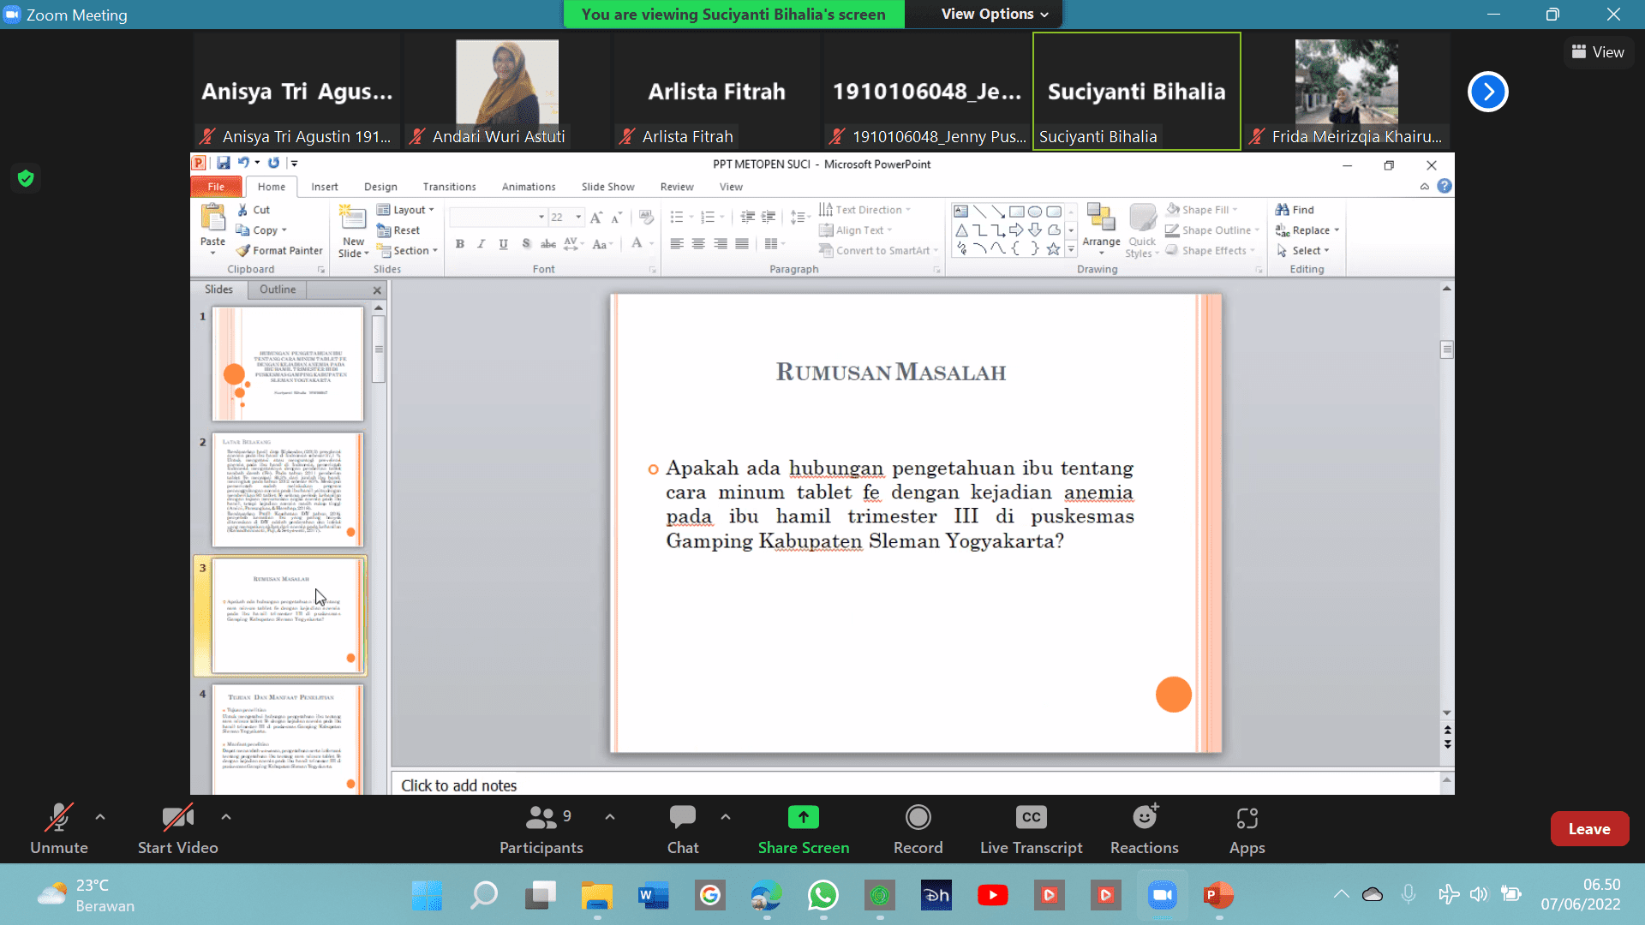Click the Find binoculars icon
The height and width of the screenshot is (925, 1645).
(x=1282, y=210)
